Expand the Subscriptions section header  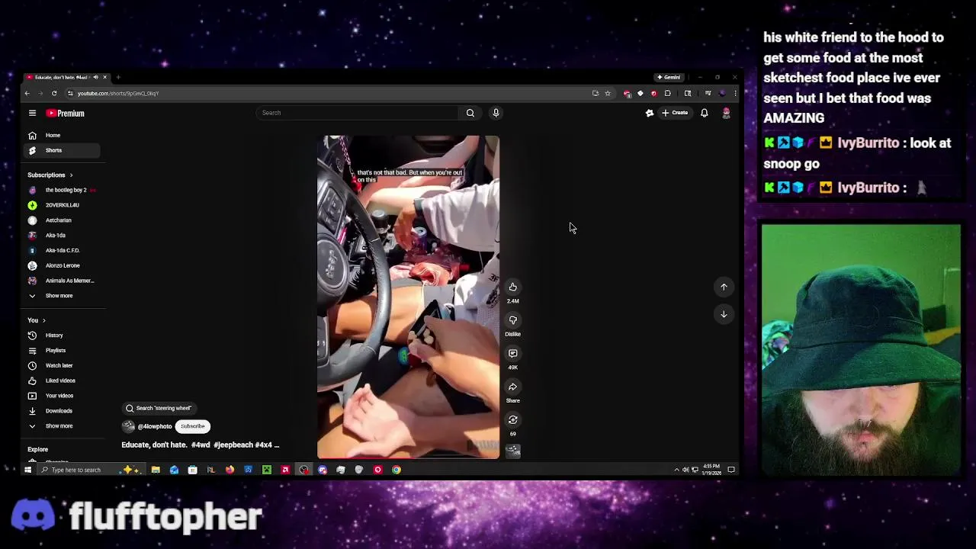[50, 175]
